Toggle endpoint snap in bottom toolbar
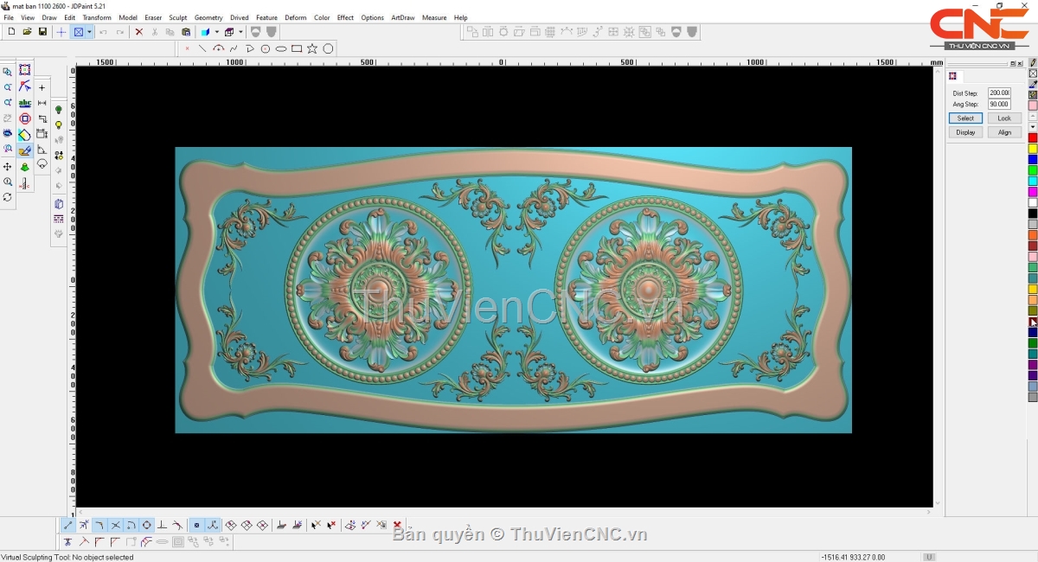 (x=68, y=525)
